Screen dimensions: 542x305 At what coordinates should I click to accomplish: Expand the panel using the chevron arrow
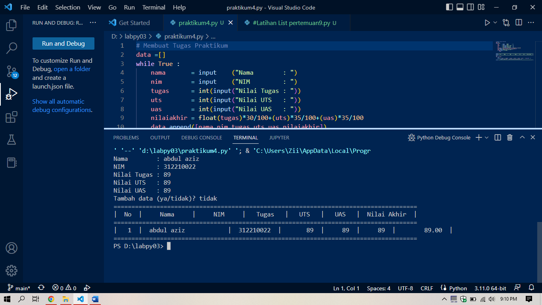(x=522, y=137)
